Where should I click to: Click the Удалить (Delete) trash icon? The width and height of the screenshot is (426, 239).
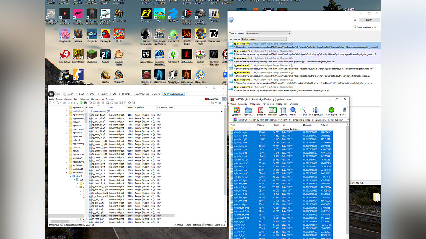(283, 111)
